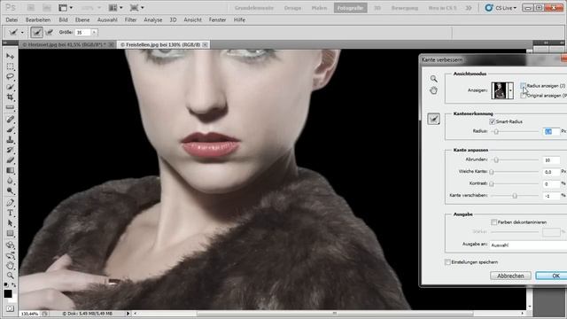Toggle Quick Mask mode button

[10, 309]
